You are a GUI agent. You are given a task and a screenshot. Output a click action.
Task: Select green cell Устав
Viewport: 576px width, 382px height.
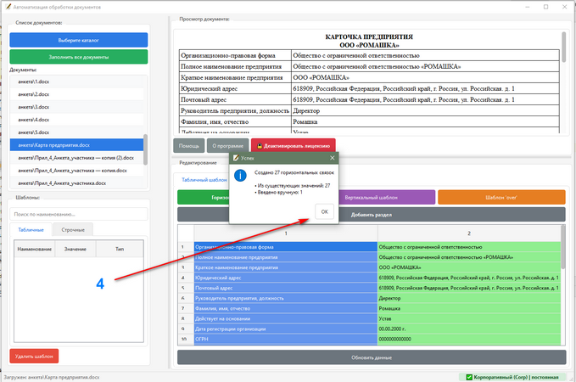[469, 319]
